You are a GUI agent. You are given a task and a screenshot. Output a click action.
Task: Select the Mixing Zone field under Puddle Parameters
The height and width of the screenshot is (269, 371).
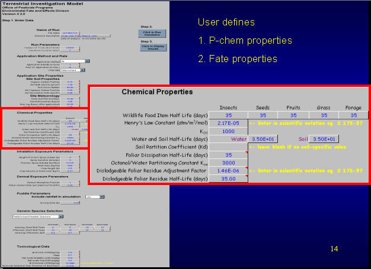(70, 203)
